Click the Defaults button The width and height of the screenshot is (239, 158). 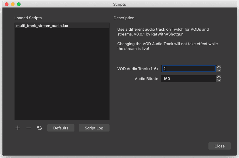(x=61, y=128)
